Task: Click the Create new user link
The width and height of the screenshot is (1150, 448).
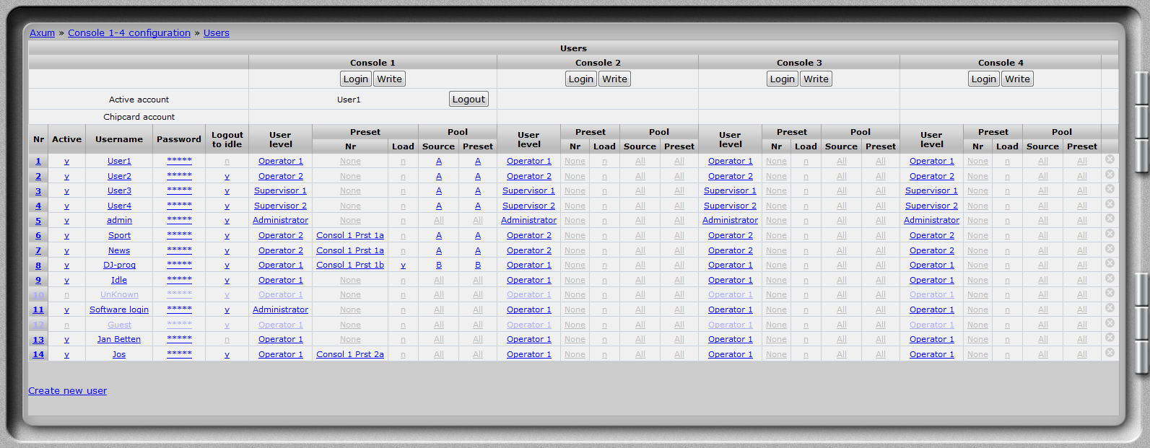Action: (67, 391)
